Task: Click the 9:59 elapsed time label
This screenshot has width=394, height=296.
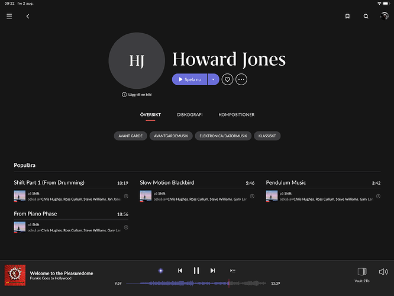Action: (x=118, y=284)
